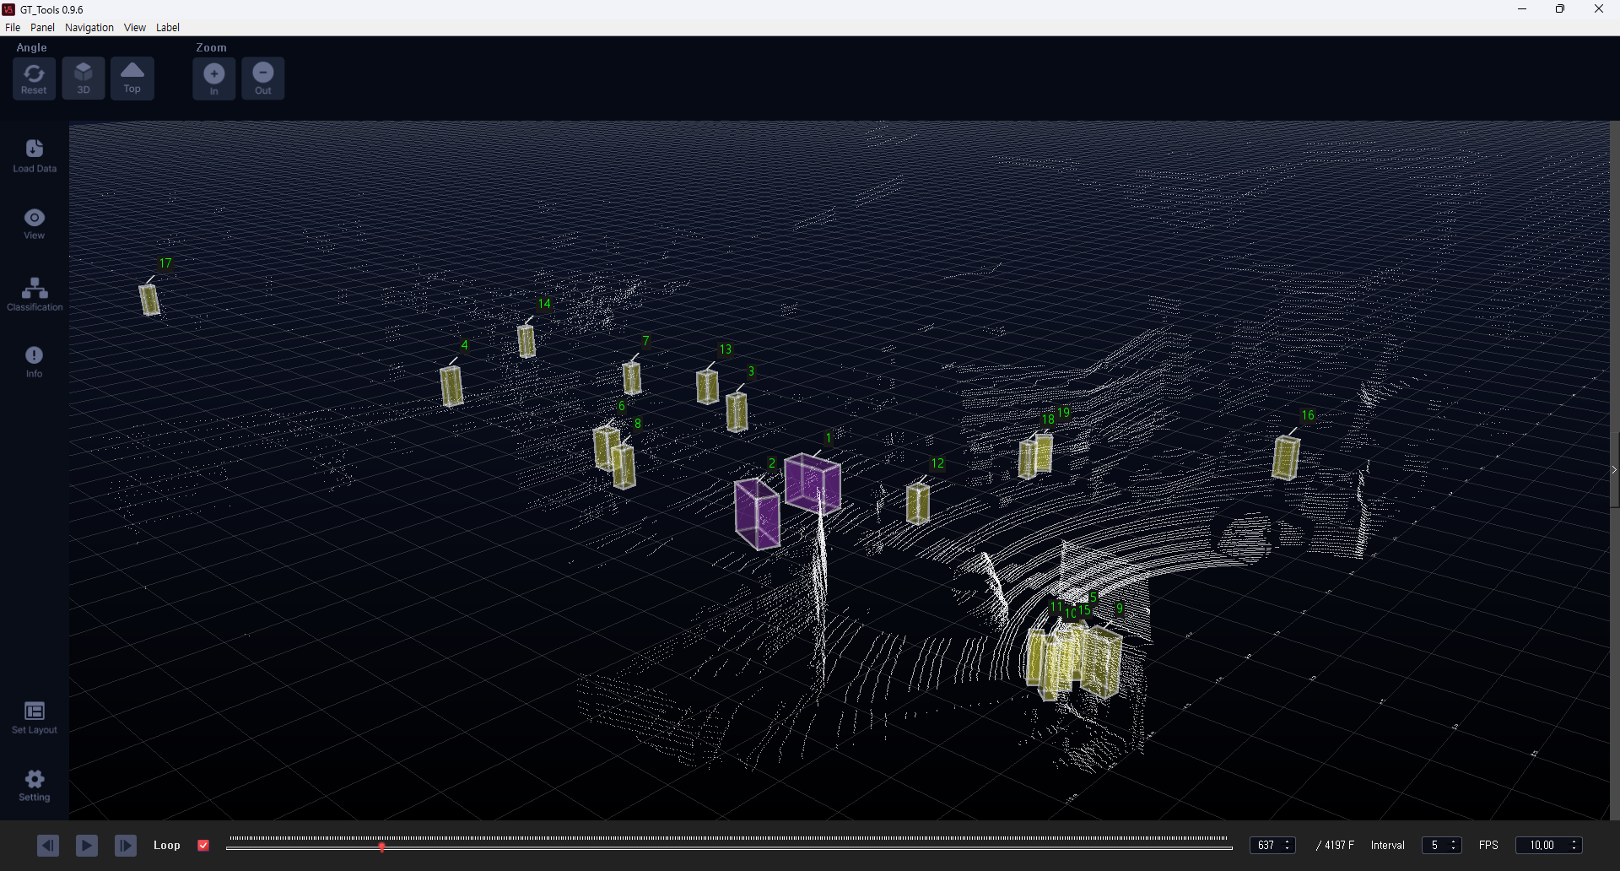Click the frame number stepper arrows

[1288, 846]
